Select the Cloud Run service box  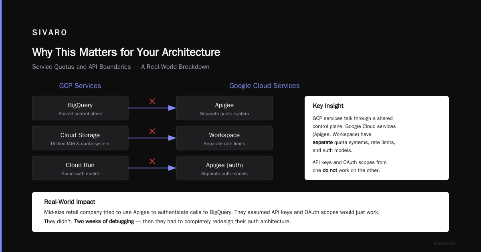pyautogui.click(x=80, y=168)
